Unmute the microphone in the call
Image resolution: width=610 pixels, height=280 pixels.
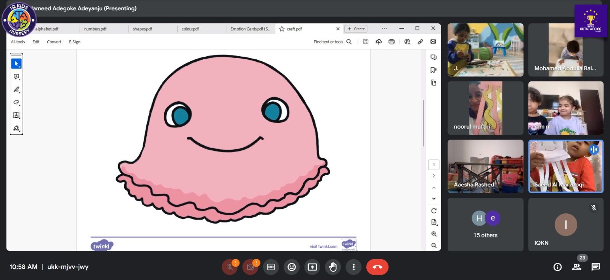230,267
